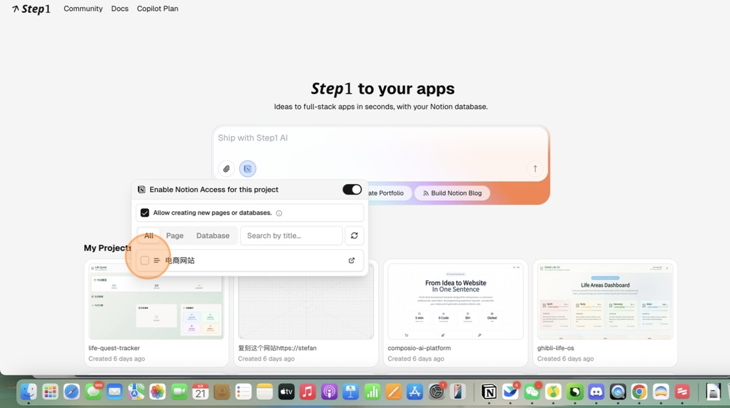Open Messages in the dock
Screen dimensions: 730x408
(93, 392)
